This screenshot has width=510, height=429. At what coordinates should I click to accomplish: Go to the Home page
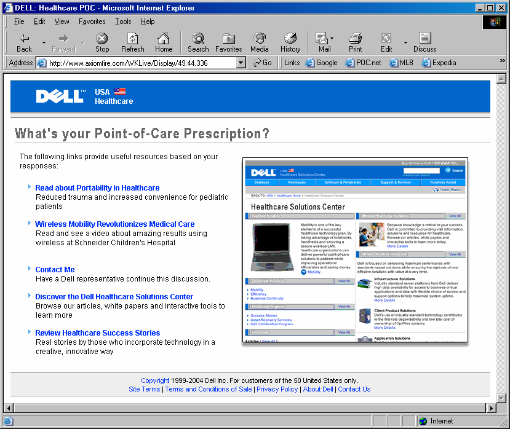pyautogui.click(x=164, y=43)
